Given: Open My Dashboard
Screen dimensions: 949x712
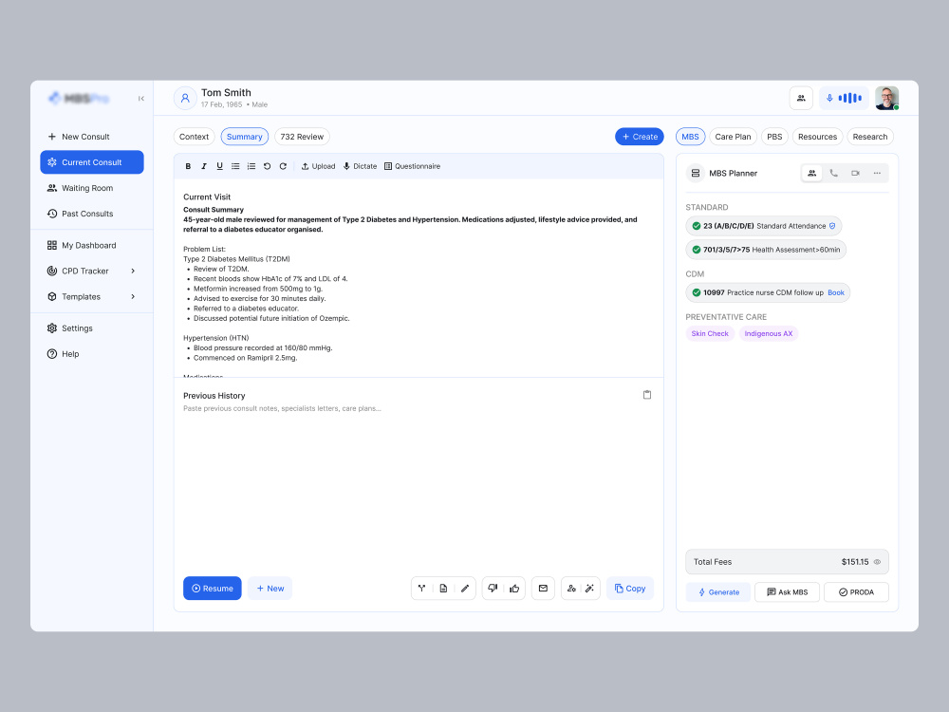Looking at the screenshot, I should pyautogui.click(x=91, y=245).
